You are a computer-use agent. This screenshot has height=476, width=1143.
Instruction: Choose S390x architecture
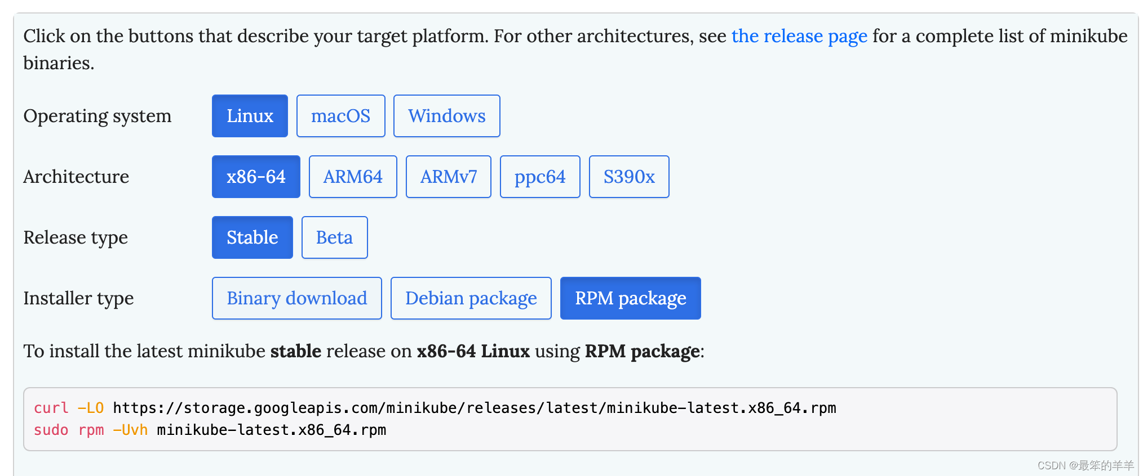pyautogui.click(x=629, y=177)
